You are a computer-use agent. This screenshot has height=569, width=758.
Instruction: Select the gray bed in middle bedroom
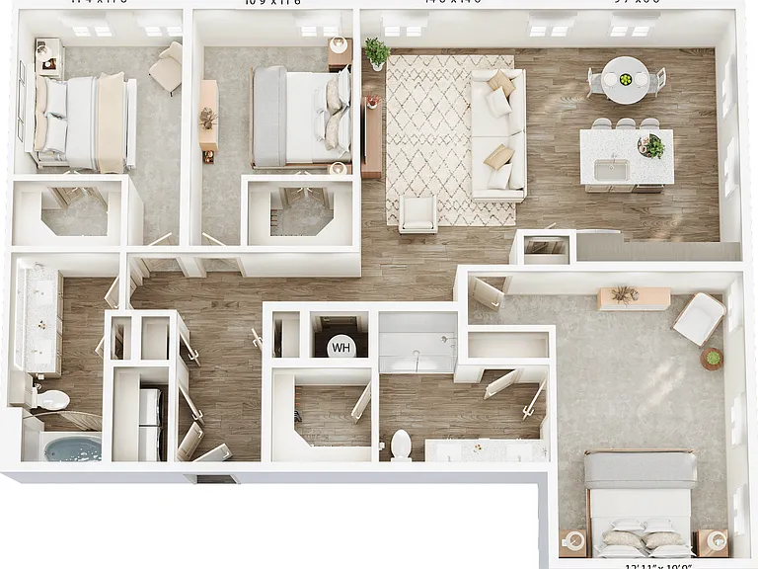pyautogui.click(x=301, y=118)
